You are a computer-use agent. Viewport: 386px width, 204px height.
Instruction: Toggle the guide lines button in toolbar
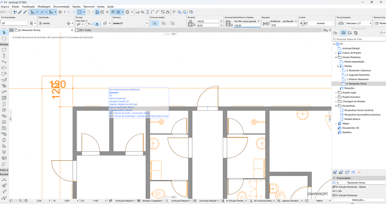(42, 12)
